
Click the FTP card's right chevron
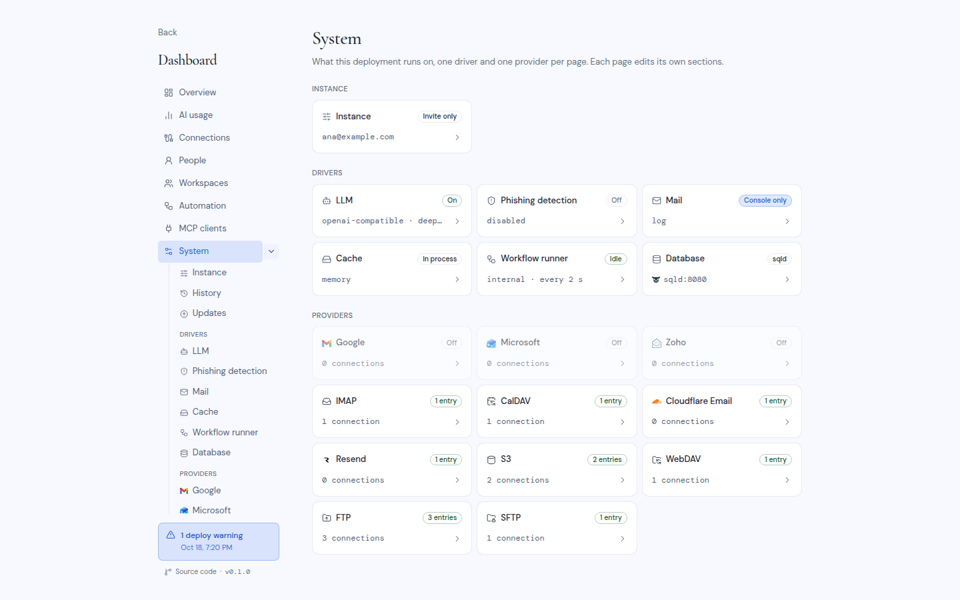point(457,539)
